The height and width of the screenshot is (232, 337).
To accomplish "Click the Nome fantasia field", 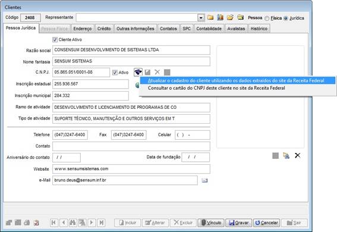I will (131, 61).
